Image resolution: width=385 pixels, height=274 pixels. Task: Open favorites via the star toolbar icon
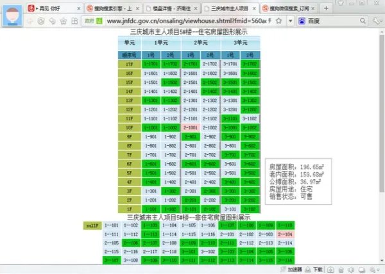tap(64, 21)
